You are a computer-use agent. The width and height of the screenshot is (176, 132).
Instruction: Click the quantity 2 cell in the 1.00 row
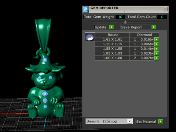click(135, 58)
